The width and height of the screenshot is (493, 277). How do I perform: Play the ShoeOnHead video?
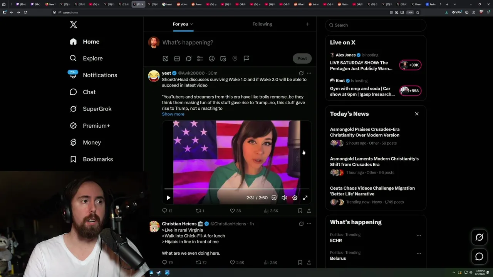point(168,198)
